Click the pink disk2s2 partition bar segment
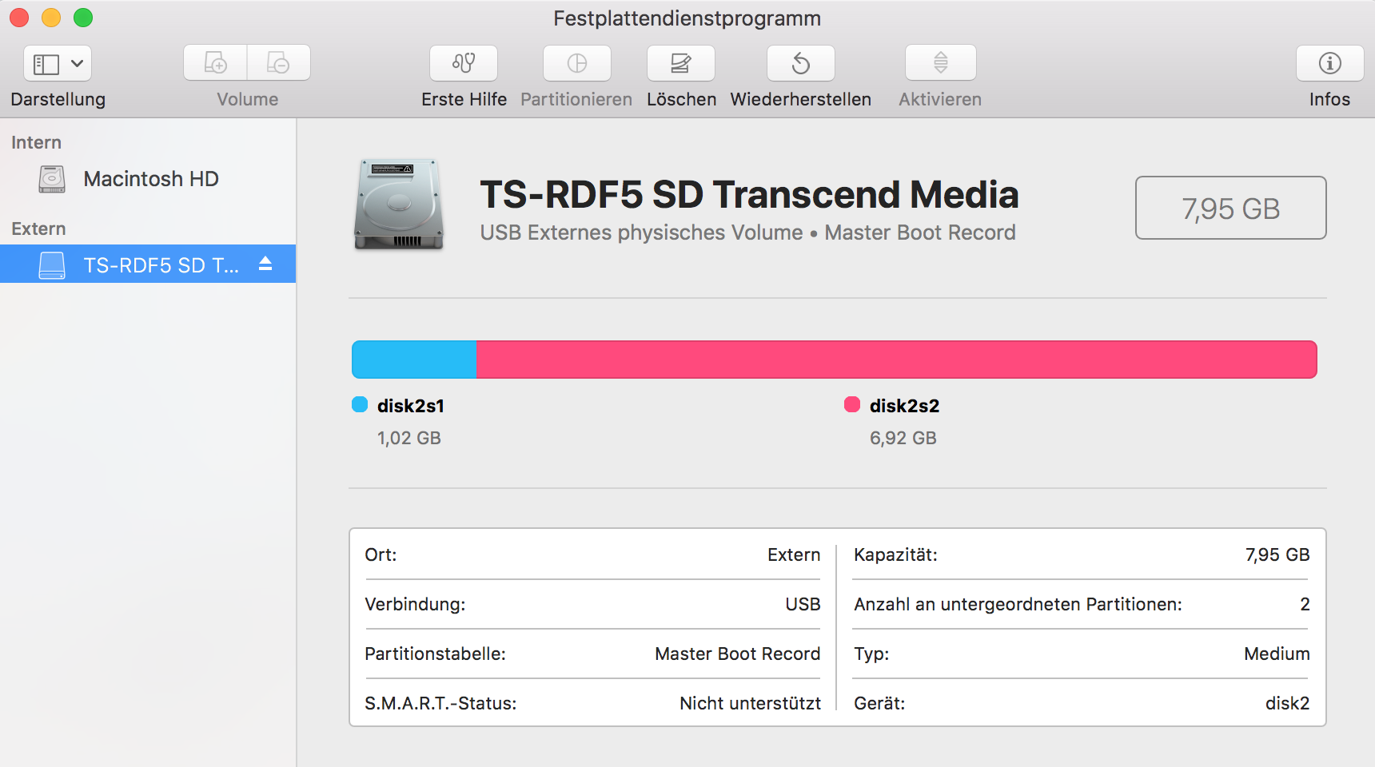 click(897, 360)
